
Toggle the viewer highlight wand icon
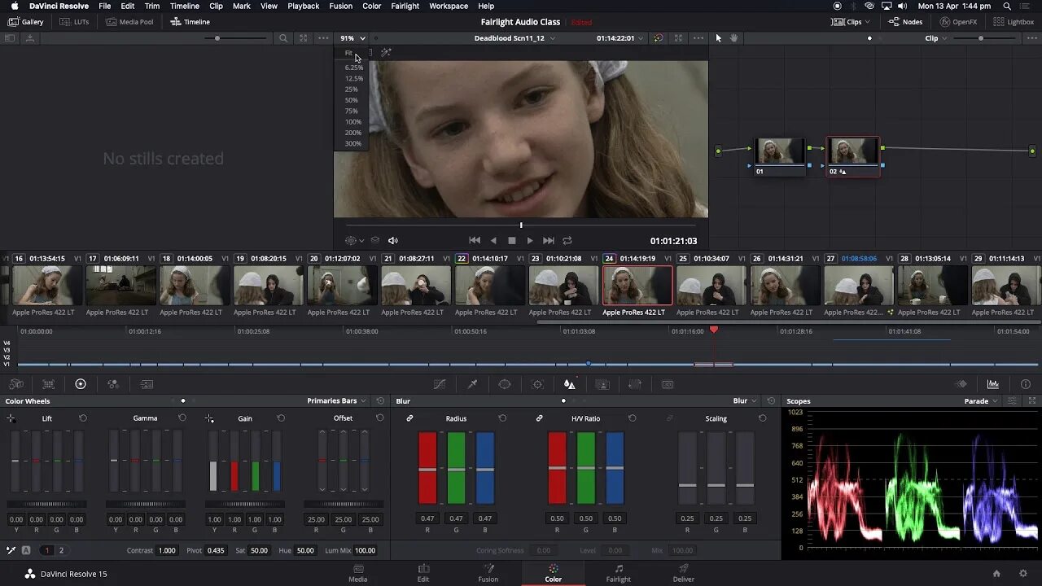(x=386, y=53)
